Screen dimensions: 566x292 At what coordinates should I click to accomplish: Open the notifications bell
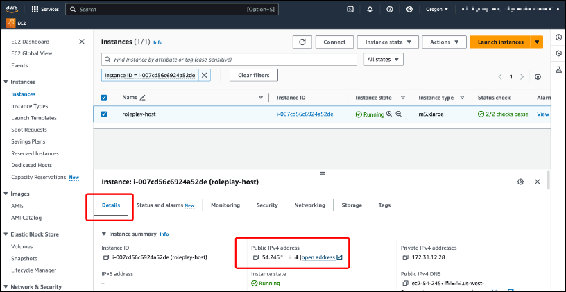(x=370, y=10)
